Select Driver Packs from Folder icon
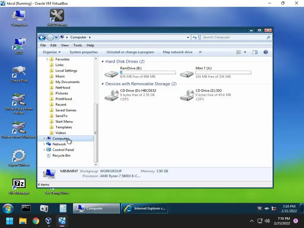The width and height of the screenshot is (304, 228). 19,104
